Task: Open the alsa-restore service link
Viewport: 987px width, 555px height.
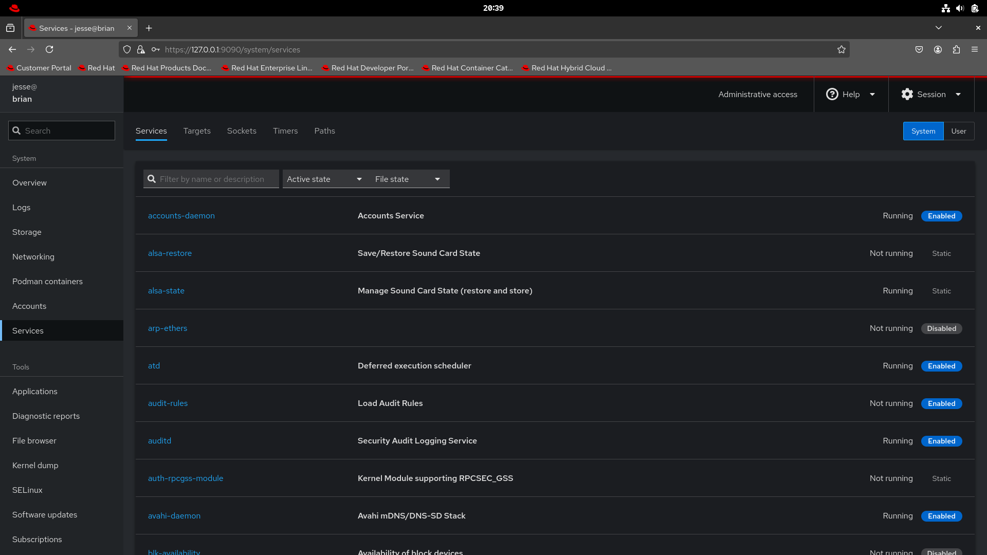Action: pos(170,253)
